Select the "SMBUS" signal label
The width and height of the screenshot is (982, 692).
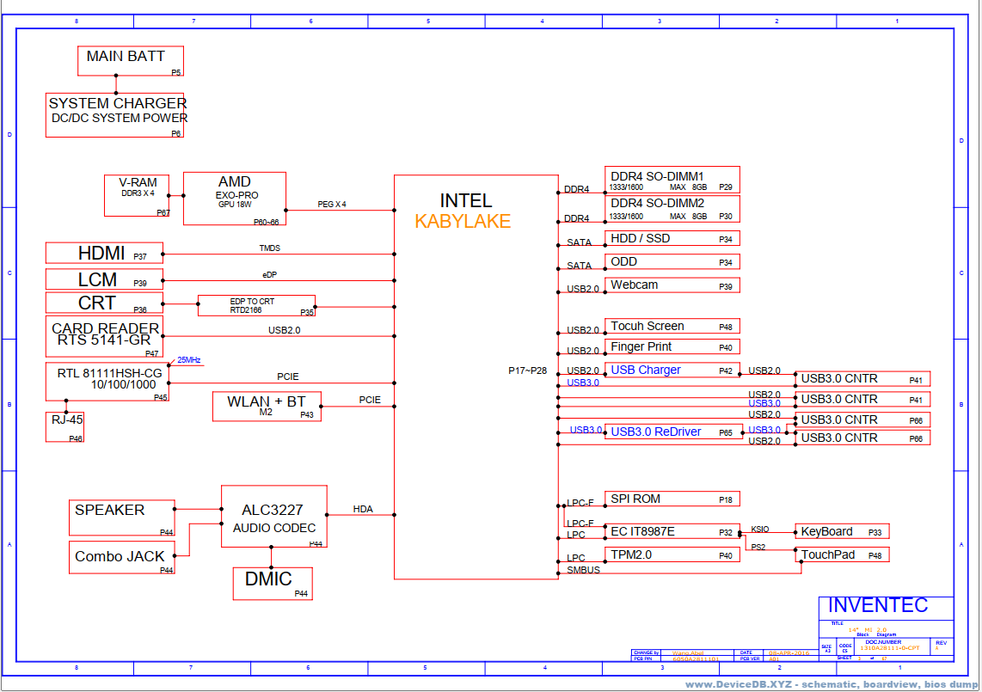pos(583,570)
